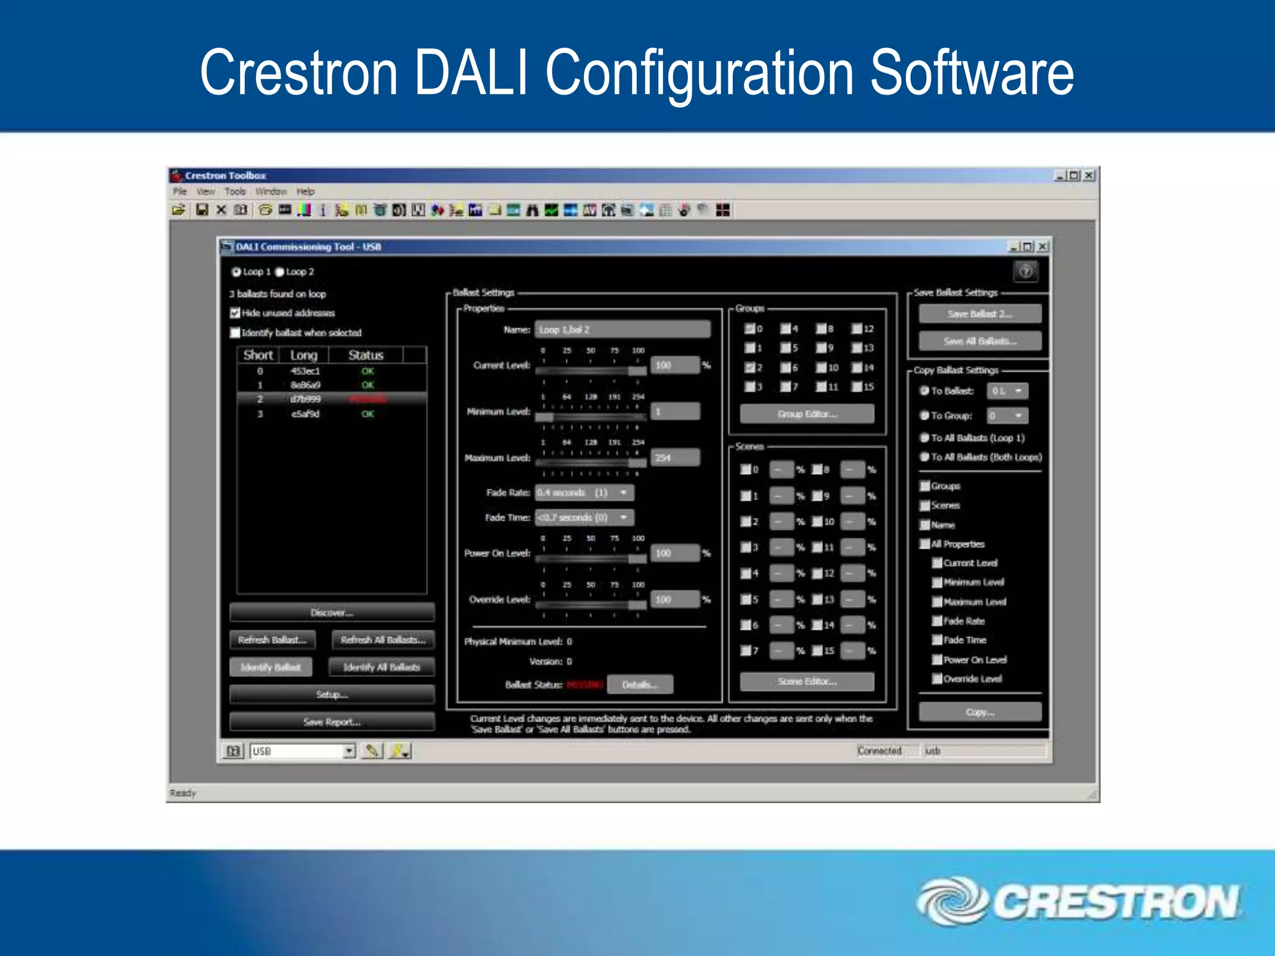The height and width of the screenshot is (956, 1275).
Task: Click Refresh All Ballasts button
Action: coord(383,640)
